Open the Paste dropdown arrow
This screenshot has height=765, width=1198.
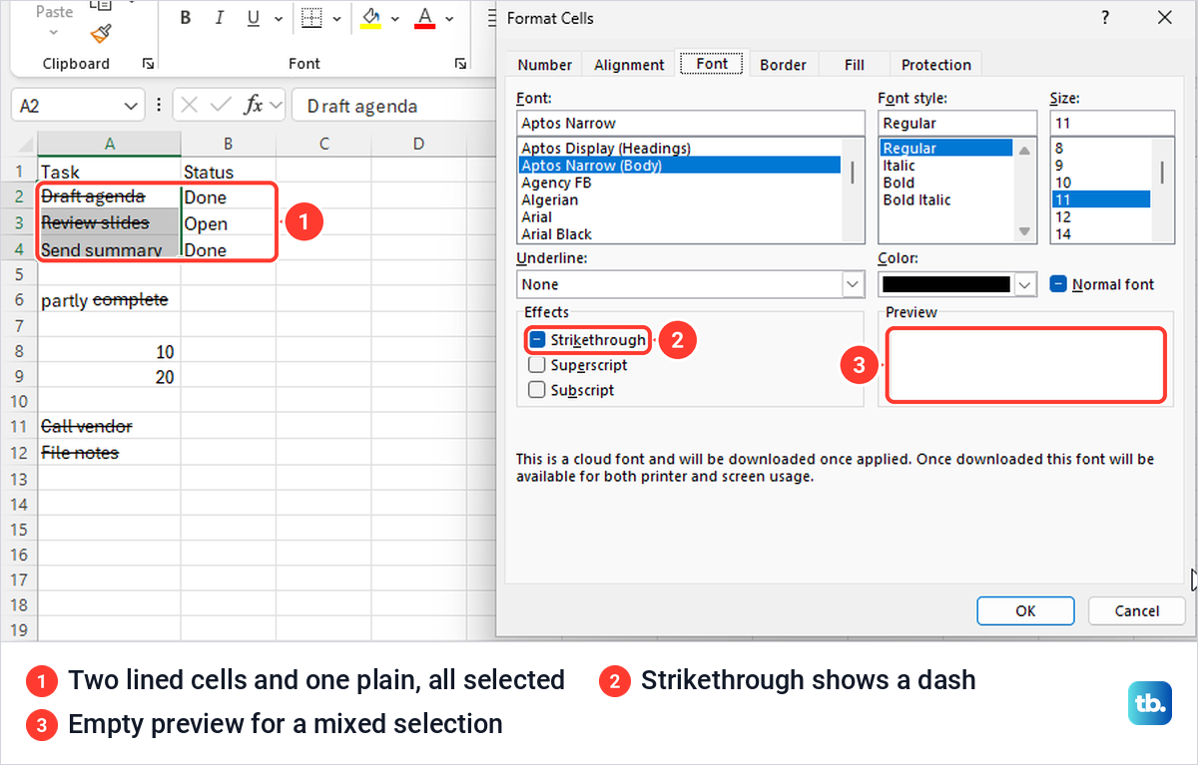coord(54,33)
